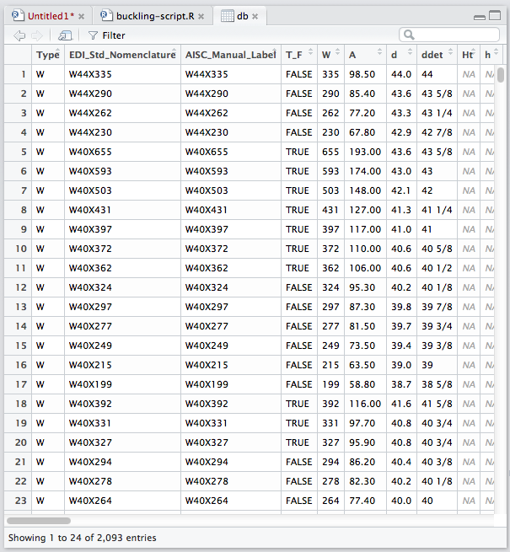Click the 63.50 area cell
Viewport: 510px width, 552px height.
[365, 365]
